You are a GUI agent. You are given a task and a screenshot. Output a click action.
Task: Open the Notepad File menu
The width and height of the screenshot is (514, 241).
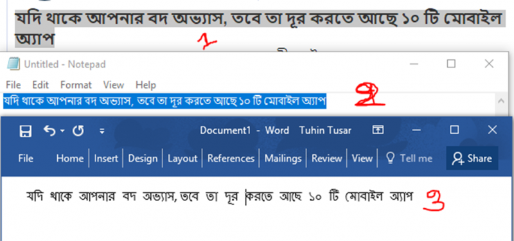pos(13,85)
